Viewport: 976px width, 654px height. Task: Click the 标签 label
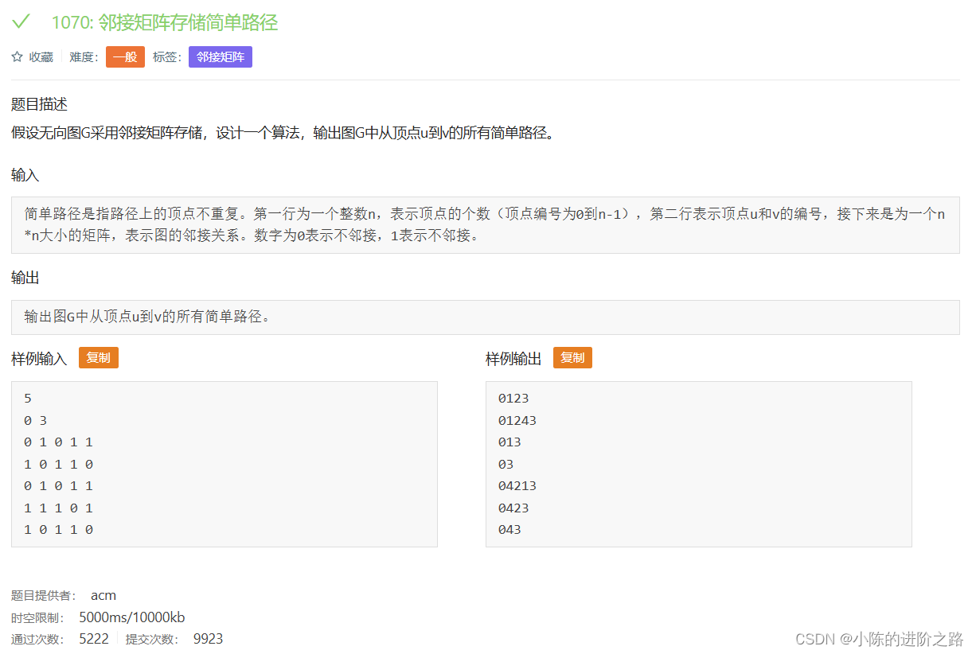167,57
